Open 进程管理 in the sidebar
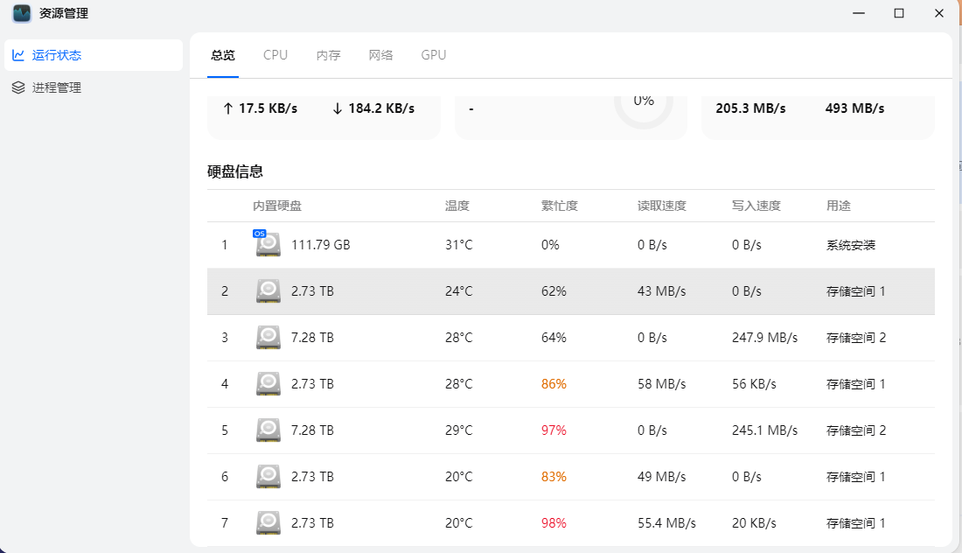962x553 pixels. [x=57, y=87]
